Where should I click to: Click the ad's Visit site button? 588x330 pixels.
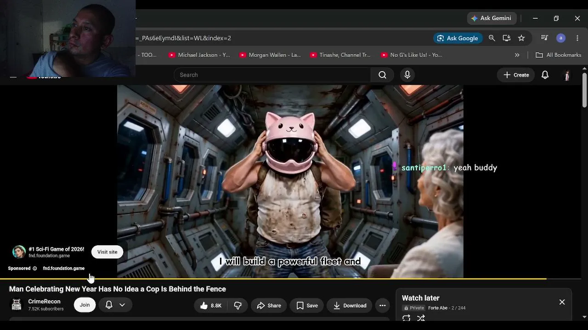(107, 252)
